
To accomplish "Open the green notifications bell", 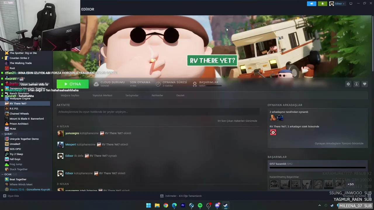I will pyautogui.click(x=322, y=4).
